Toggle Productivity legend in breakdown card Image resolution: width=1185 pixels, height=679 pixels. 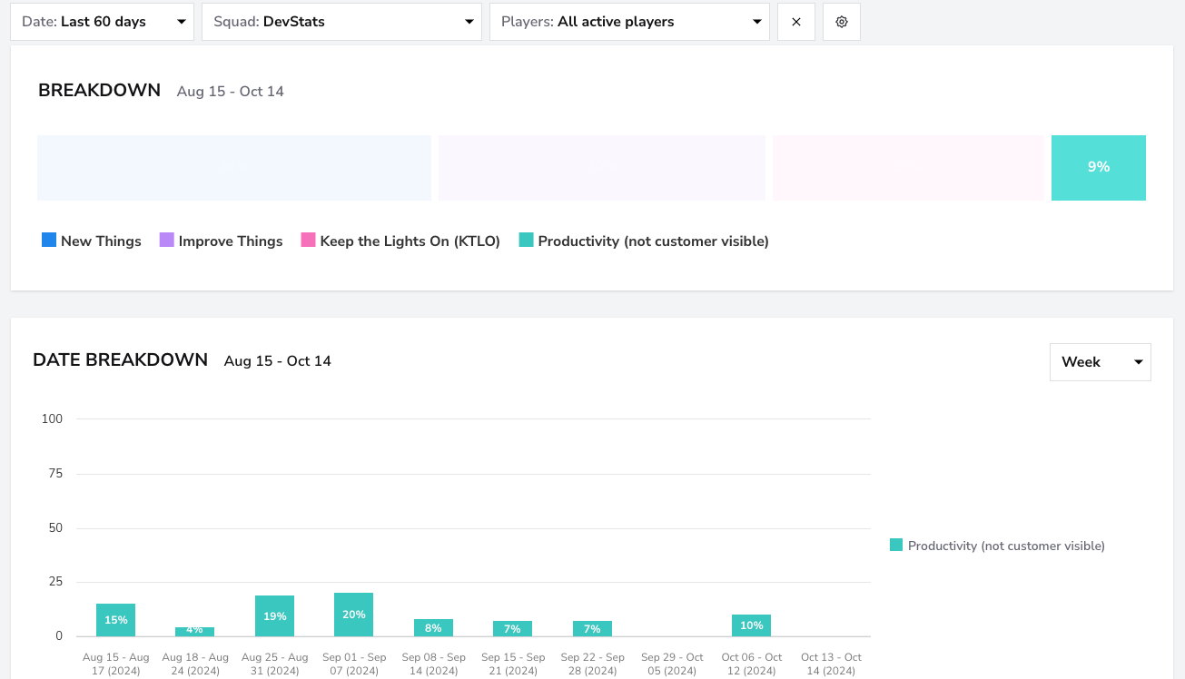coord(644,241)
